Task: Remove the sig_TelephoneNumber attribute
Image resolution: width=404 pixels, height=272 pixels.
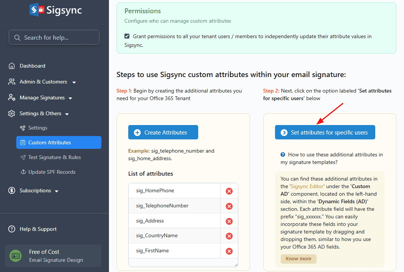Action: click(229, 206)
